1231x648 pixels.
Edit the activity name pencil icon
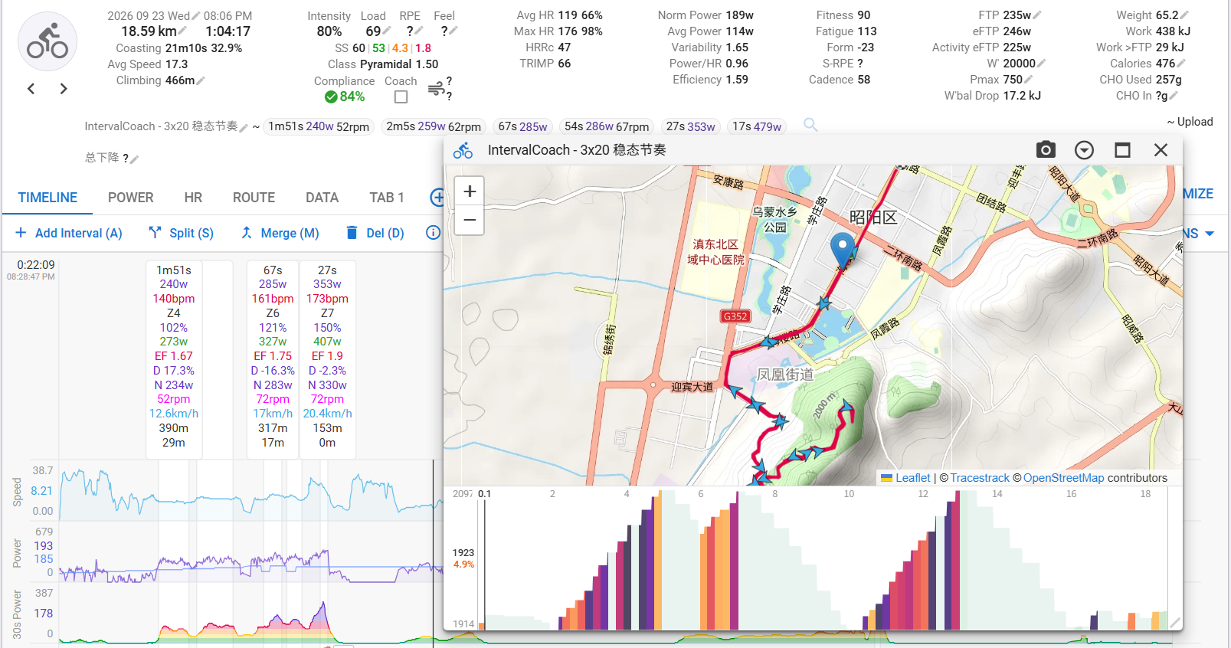click(x=244, y=127)
